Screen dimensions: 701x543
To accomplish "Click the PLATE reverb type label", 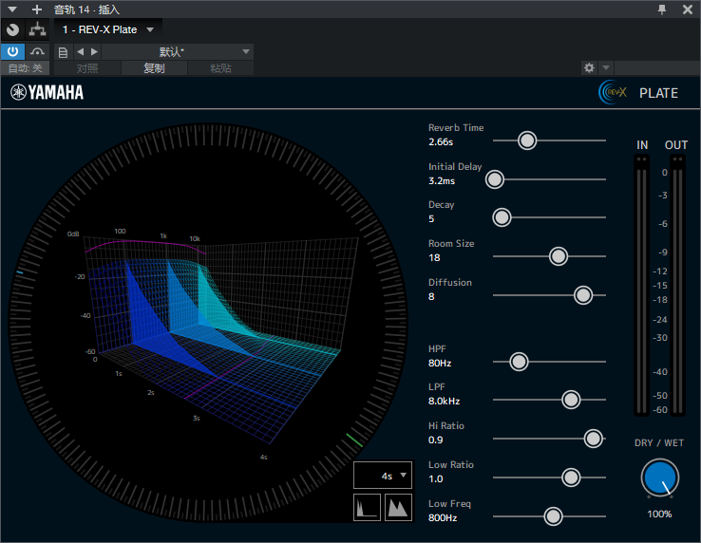I will (x=658, y=93).
